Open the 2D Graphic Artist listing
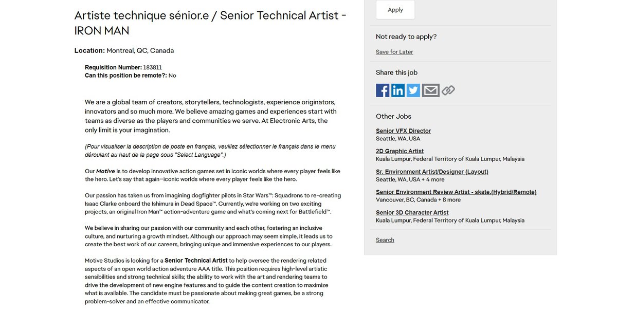The height and width of the screenshot is (311, 617). [x=400, y=151]
